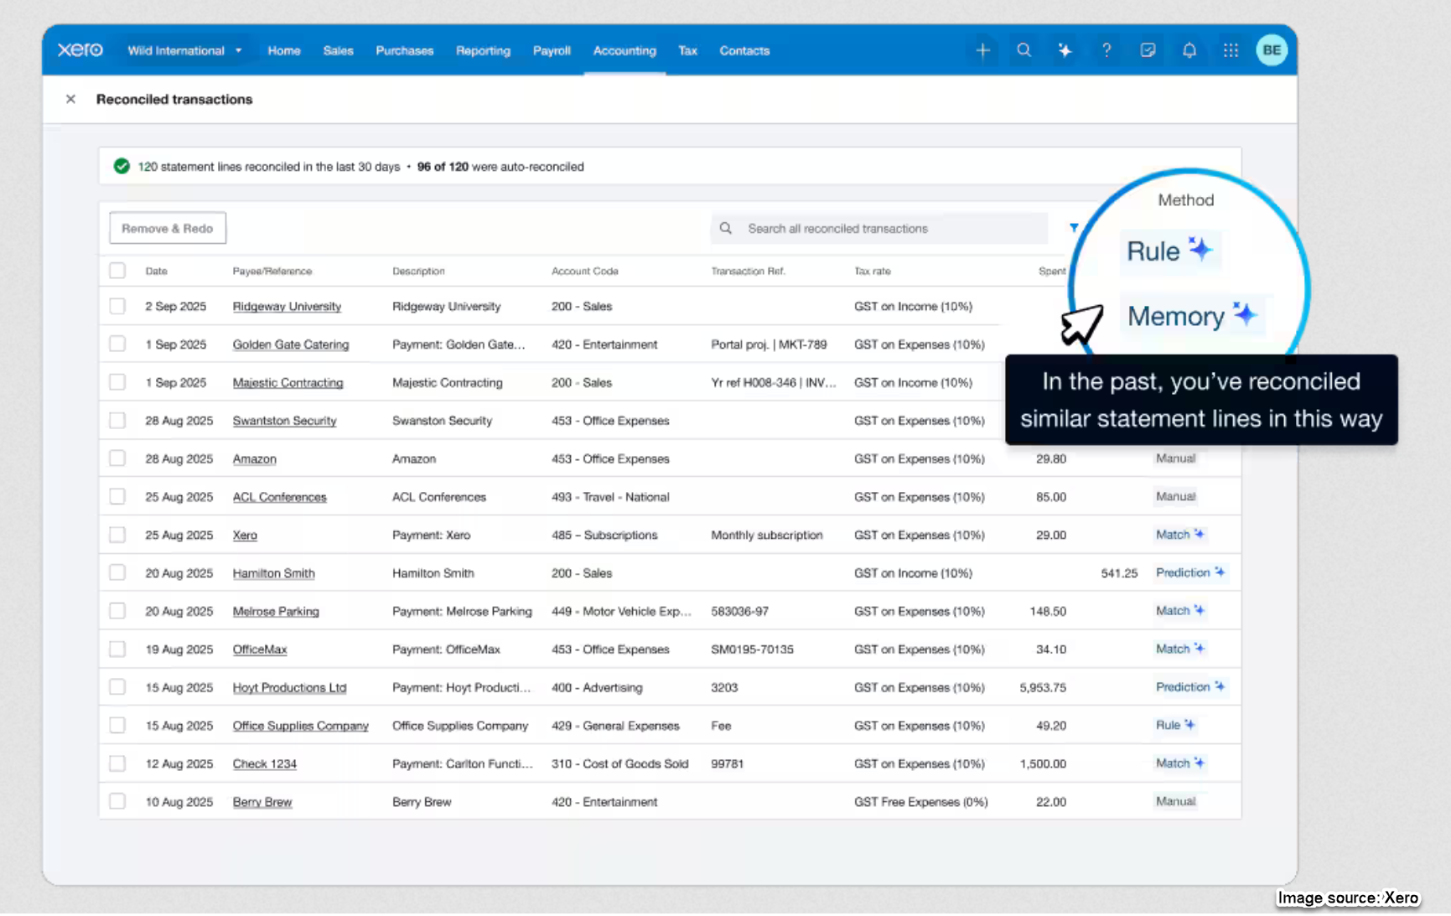Open the notifications bell
The image size is (1451, 916).
[x=1189, y=50]
